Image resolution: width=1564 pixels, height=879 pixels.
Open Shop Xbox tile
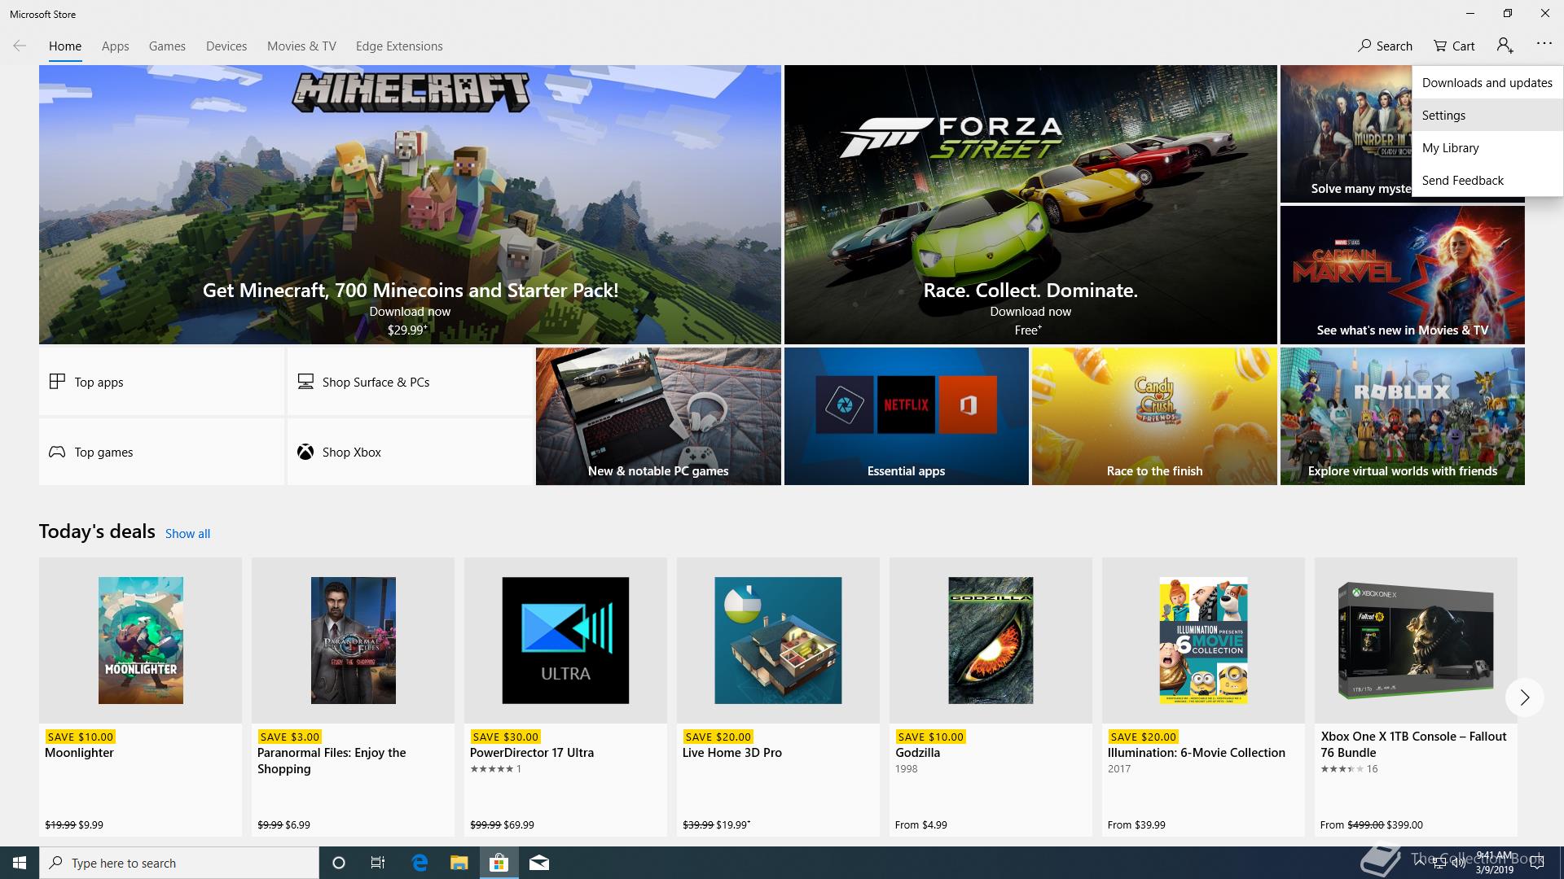coord(410,452)
